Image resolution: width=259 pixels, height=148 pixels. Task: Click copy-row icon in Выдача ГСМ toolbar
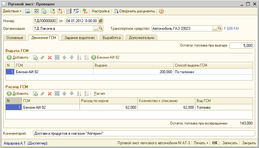(x=35, y=57)
